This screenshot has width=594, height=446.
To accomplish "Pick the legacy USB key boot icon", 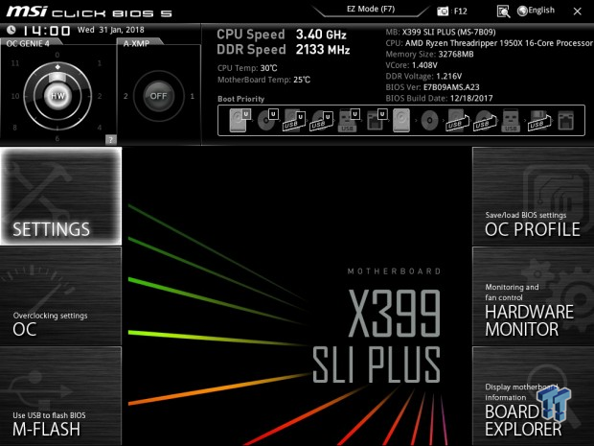I will [x=511, y=120].
